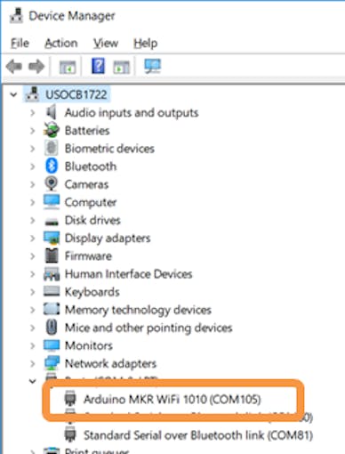Click the Firmware chip icon
Image resolution: width=345 pixels, height=454 pixels.
[x=52, y=255]
